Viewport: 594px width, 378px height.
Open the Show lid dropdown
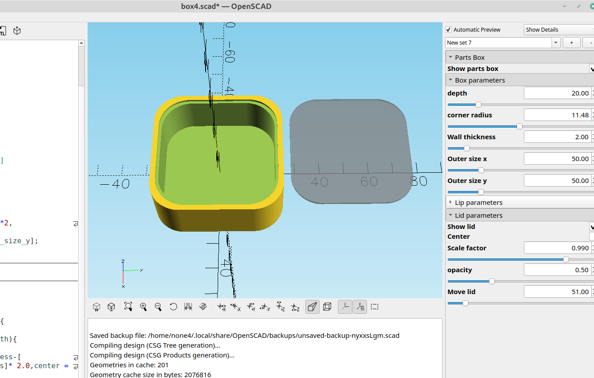click(x=592, y=226)
